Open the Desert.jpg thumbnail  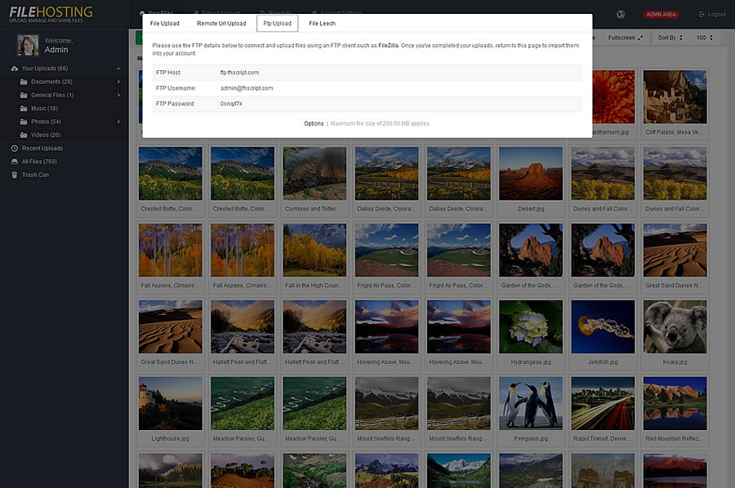click(531, 173)
